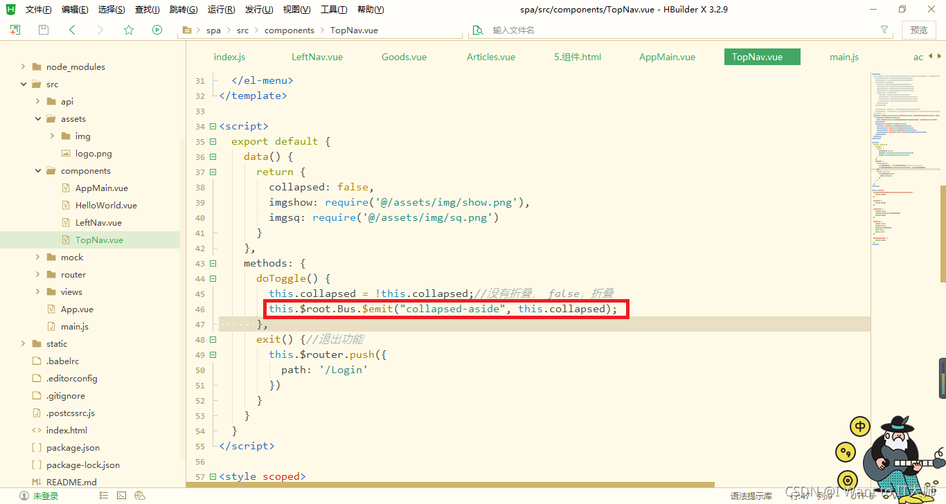
Task: Click the file search magnifier icon
Action: coord(478,30)
